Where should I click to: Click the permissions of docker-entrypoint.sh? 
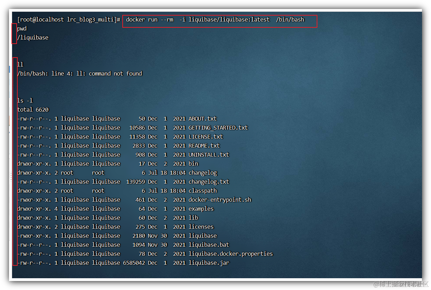click(34, 200)
